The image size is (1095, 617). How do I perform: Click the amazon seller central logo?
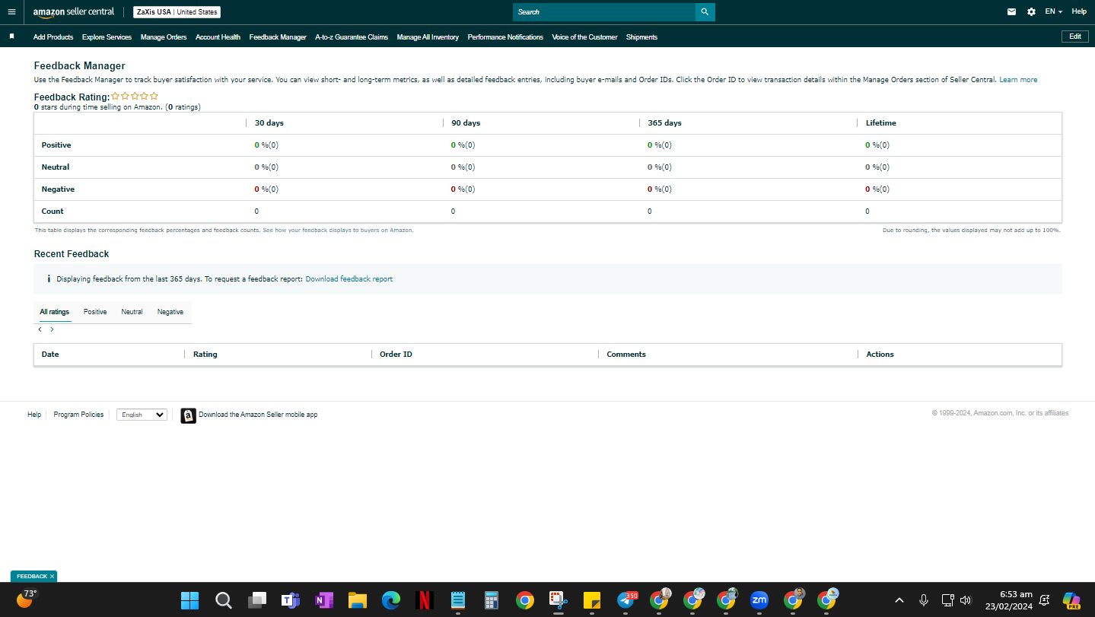(74, 11)
